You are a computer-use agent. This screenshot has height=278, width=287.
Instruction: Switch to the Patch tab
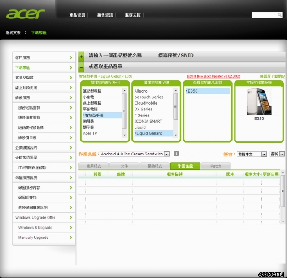(x=216, y=166)
